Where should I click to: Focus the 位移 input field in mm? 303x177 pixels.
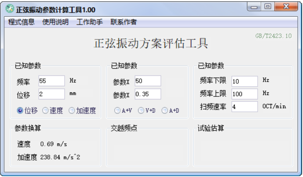[51, 94]
